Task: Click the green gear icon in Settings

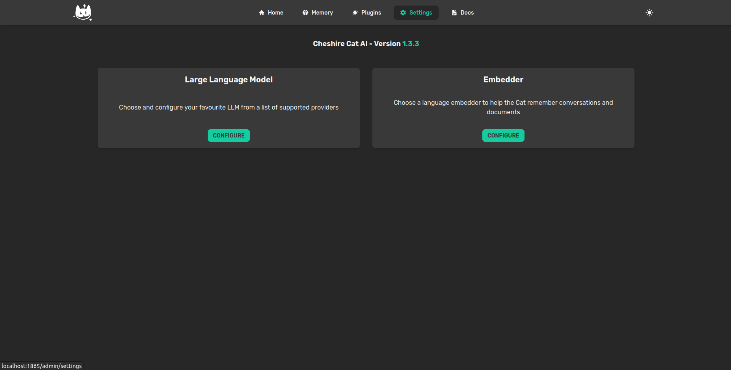Action: [403, 12]
